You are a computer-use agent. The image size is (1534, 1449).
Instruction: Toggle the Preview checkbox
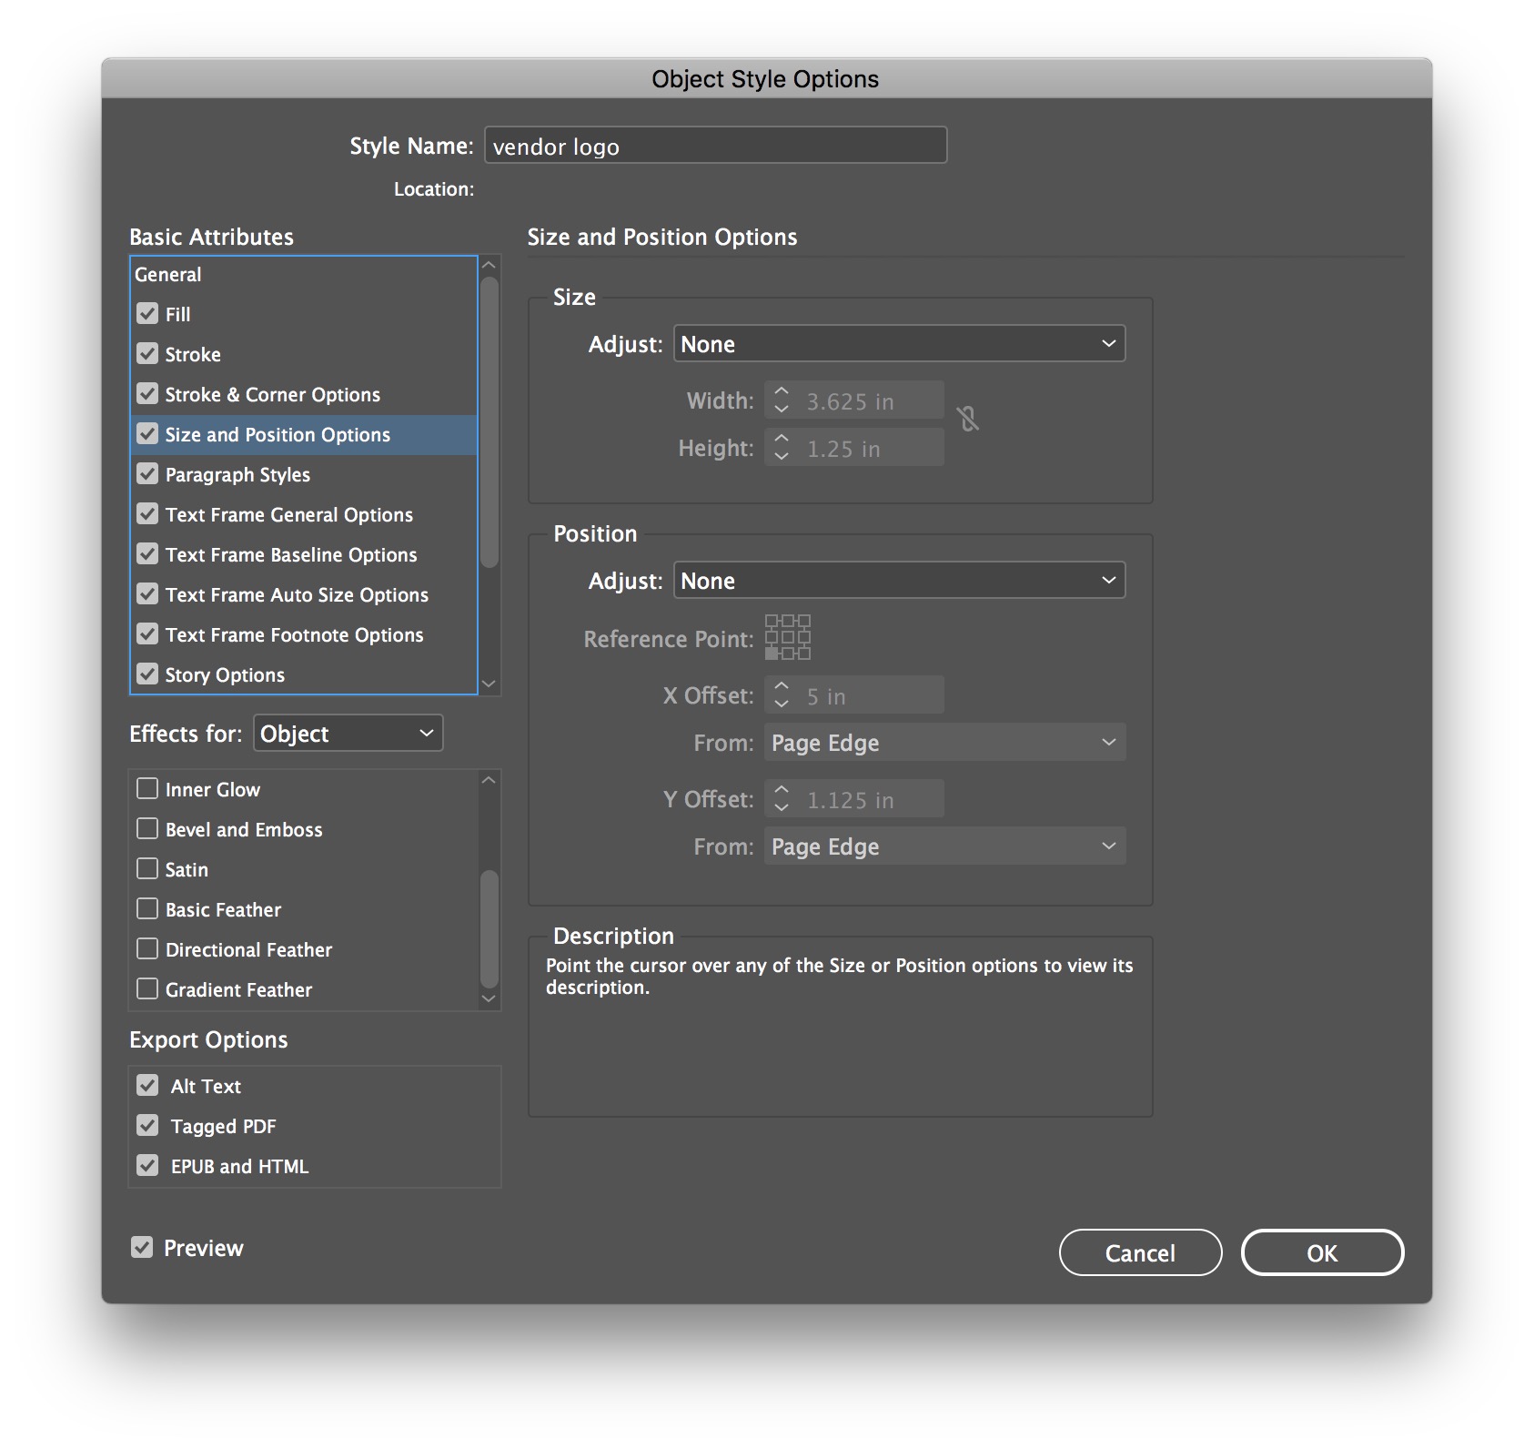[x=142, y=1248]
